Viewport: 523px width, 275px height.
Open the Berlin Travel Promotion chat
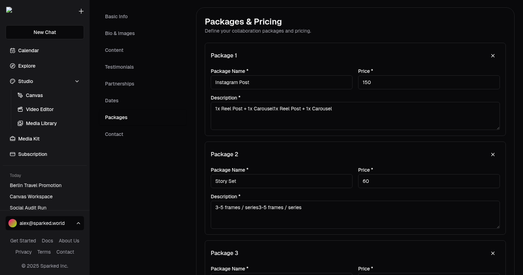click(x=36, y=185)
